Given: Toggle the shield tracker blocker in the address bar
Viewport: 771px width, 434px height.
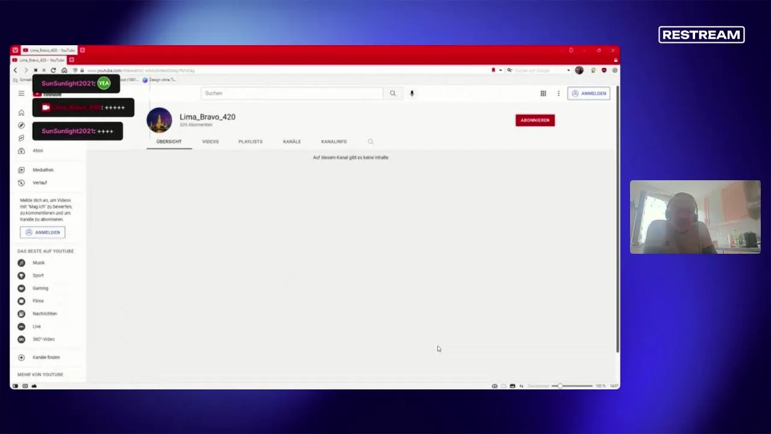Looking at the screenshot, I should 75,71.
